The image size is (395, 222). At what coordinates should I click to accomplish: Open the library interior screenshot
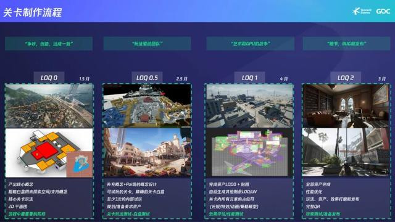[346, 106]
